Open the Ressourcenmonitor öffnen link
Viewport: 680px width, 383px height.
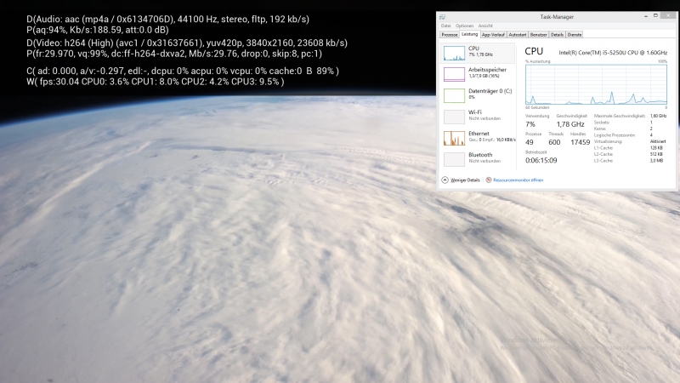click(x=518, y=180)
